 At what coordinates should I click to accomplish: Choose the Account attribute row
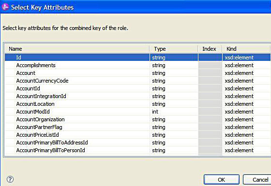pyautogui.click(x=137, y=73)
